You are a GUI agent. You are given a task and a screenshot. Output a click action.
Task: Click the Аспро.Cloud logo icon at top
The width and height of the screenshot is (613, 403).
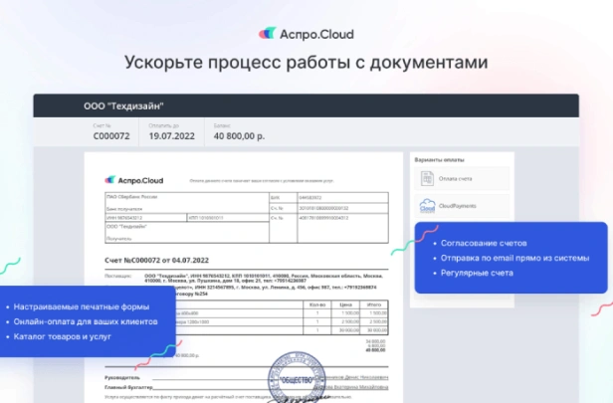[268, 32]
